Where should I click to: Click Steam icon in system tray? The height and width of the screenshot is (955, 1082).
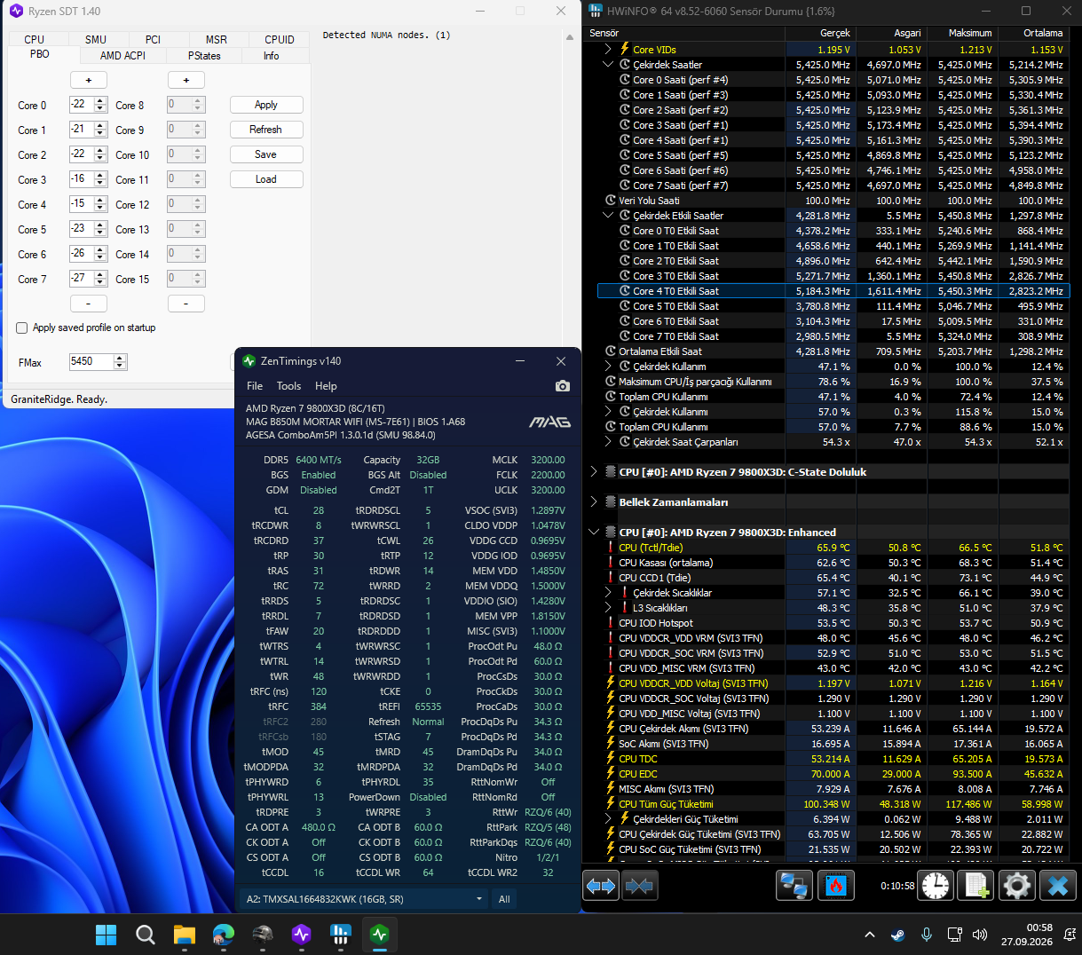[x=898, y=935]
